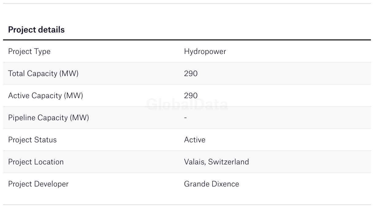This screenshot has width=374, height=208.
Task: Click the word Switzerland in location
Action: (228, 162)
